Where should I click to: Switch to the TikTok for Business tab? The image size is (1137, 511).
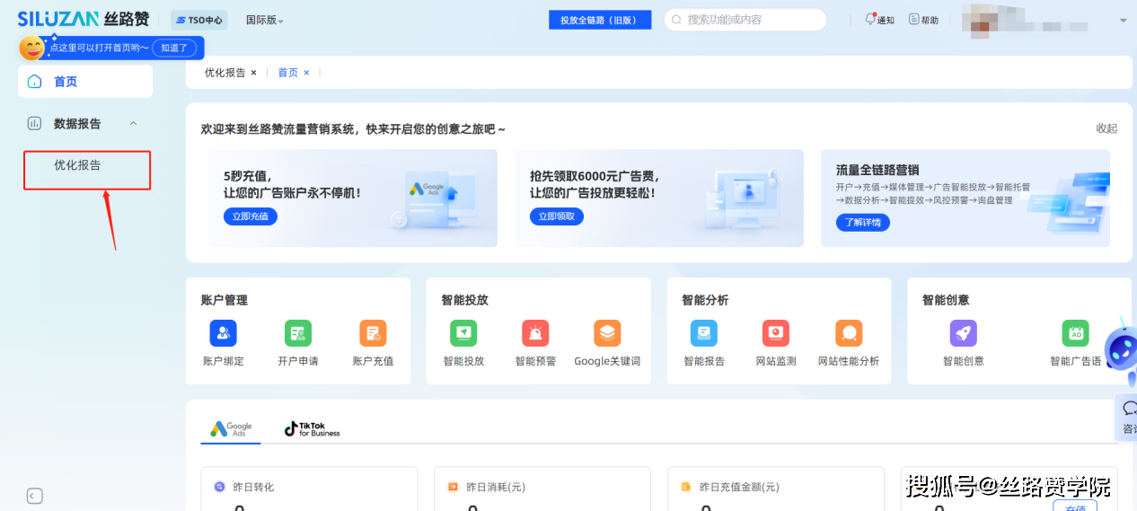click(312, 429)
